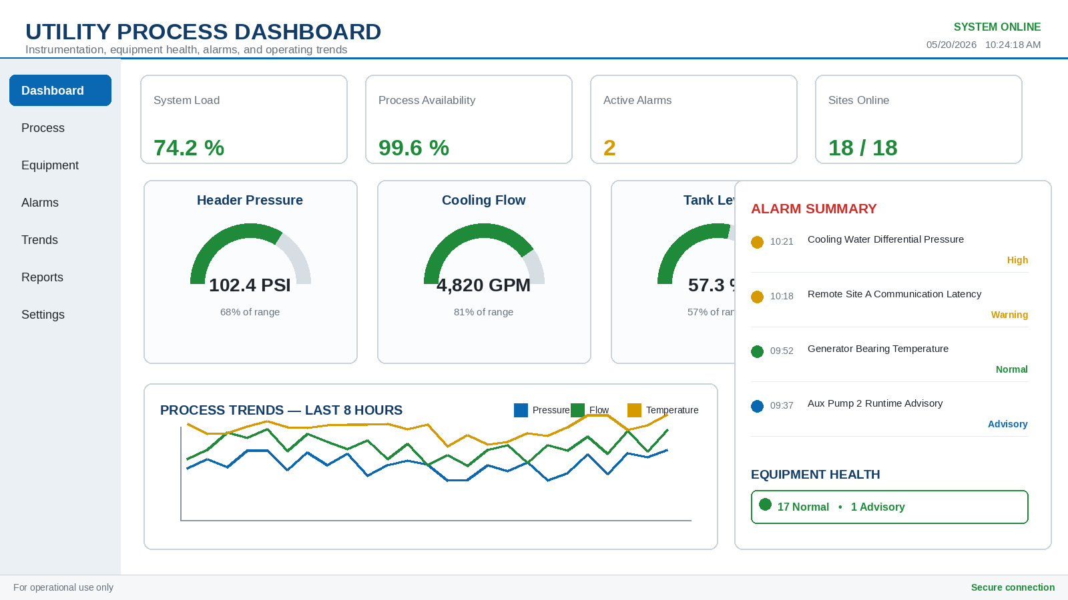Open the Sites Online card
Viewport: 1068px width, 600px height.
pos(918,119)
